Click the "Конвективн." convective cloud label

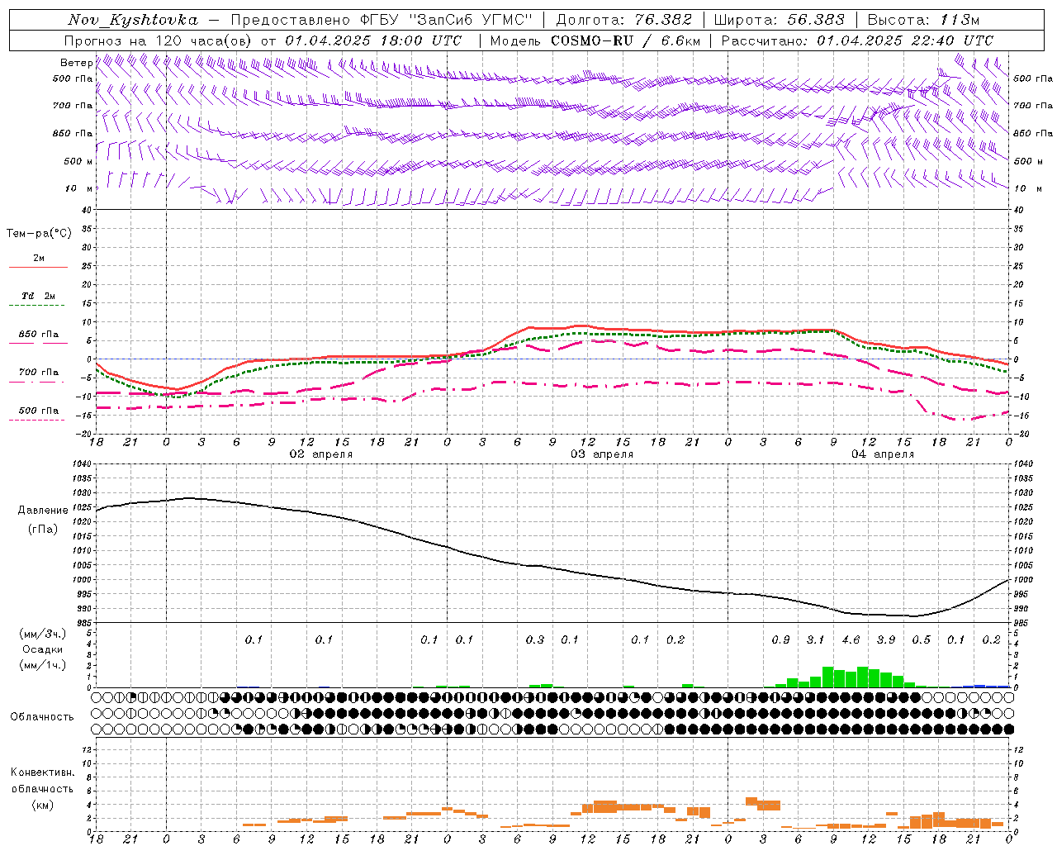42,772
